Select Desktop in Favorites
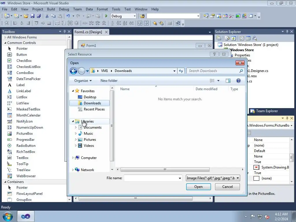The width and height of the screenshot is (296, 222). tap(90, 97)
